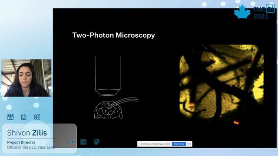
Task: Click the 'Project Director' title text
Action: [21, 142]
